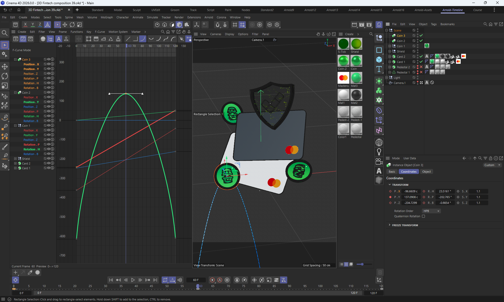The image size is (504, 302).
Task: Click the Record Active Objects button
Action: click(212, 280)
